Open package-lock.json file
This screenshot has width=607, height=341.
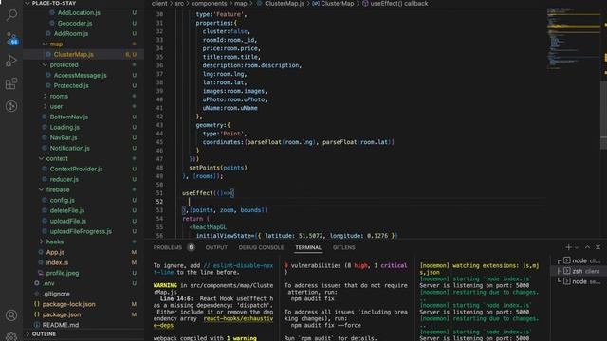point(68,304)
